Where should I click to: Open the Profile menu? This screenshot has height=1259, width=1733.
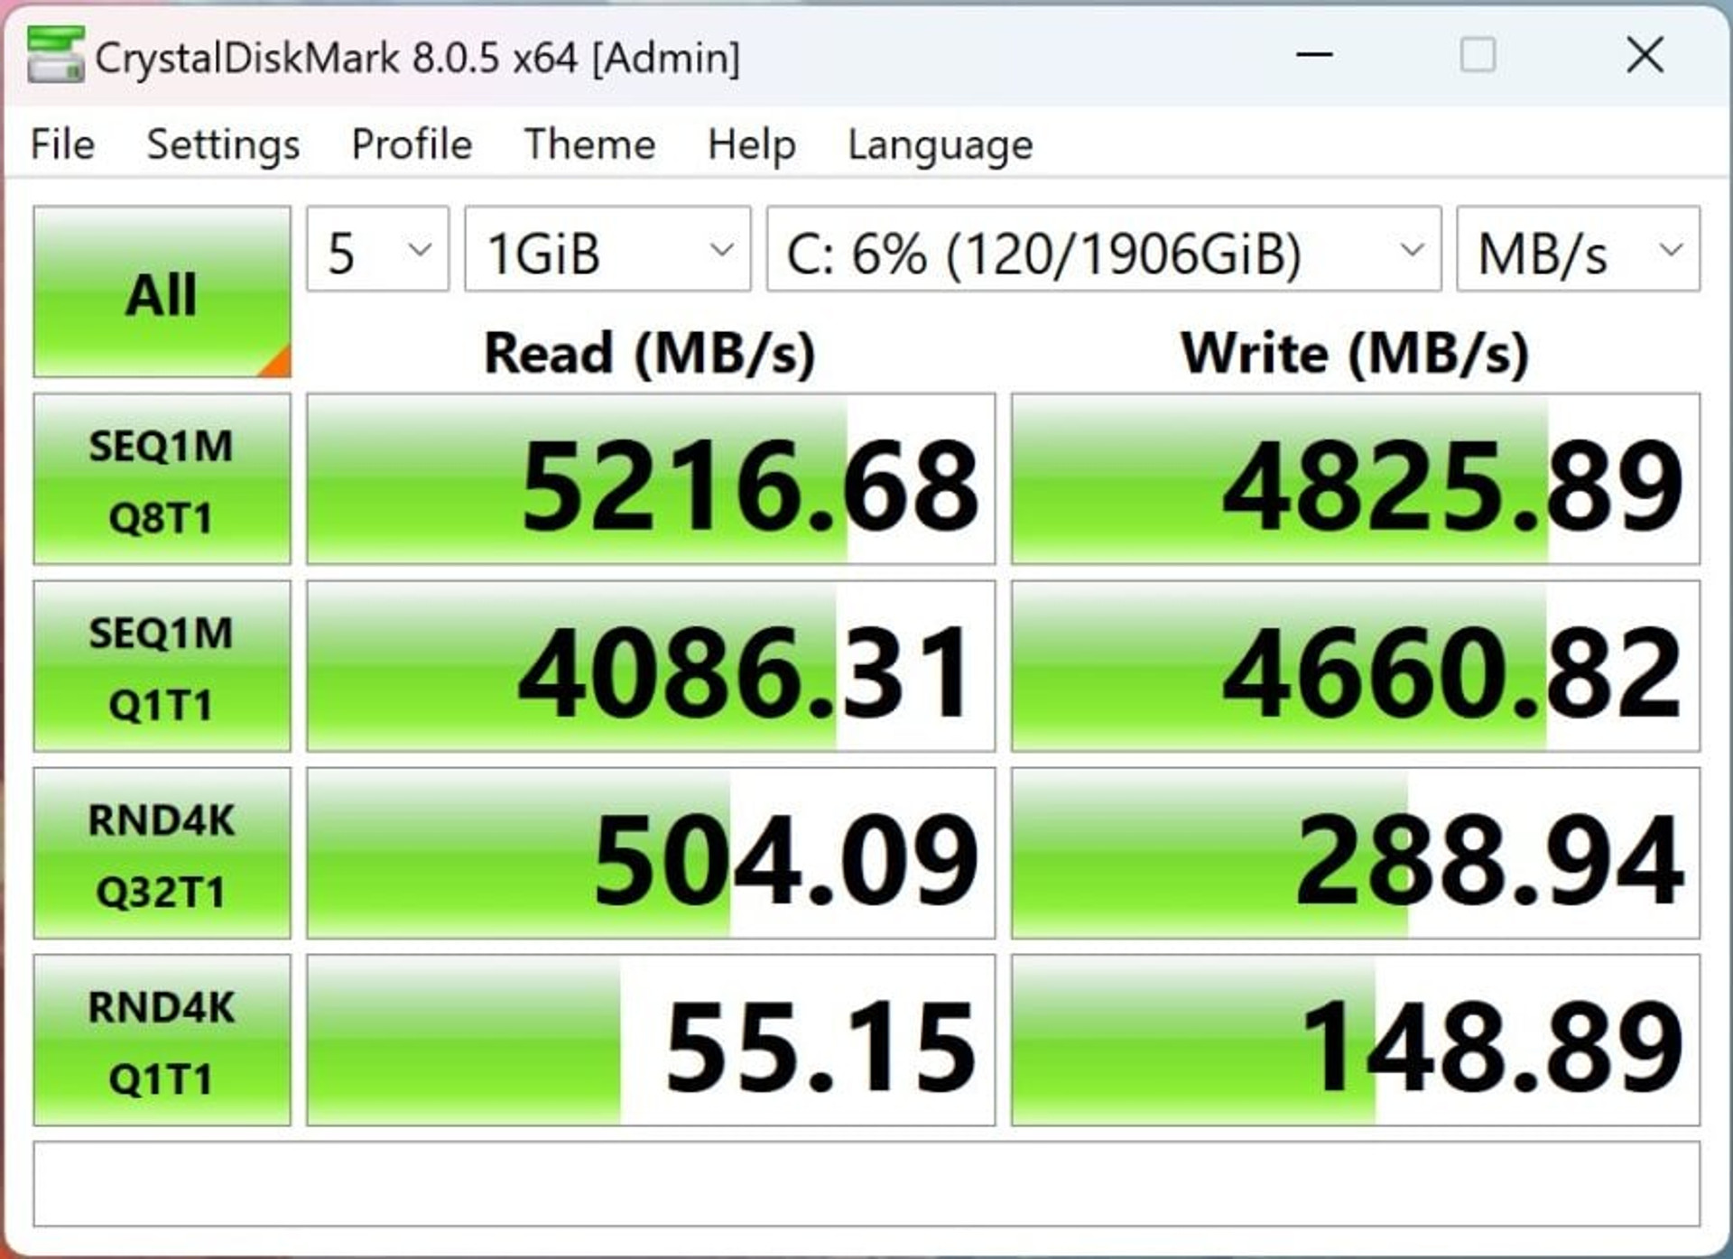[412, 144]
